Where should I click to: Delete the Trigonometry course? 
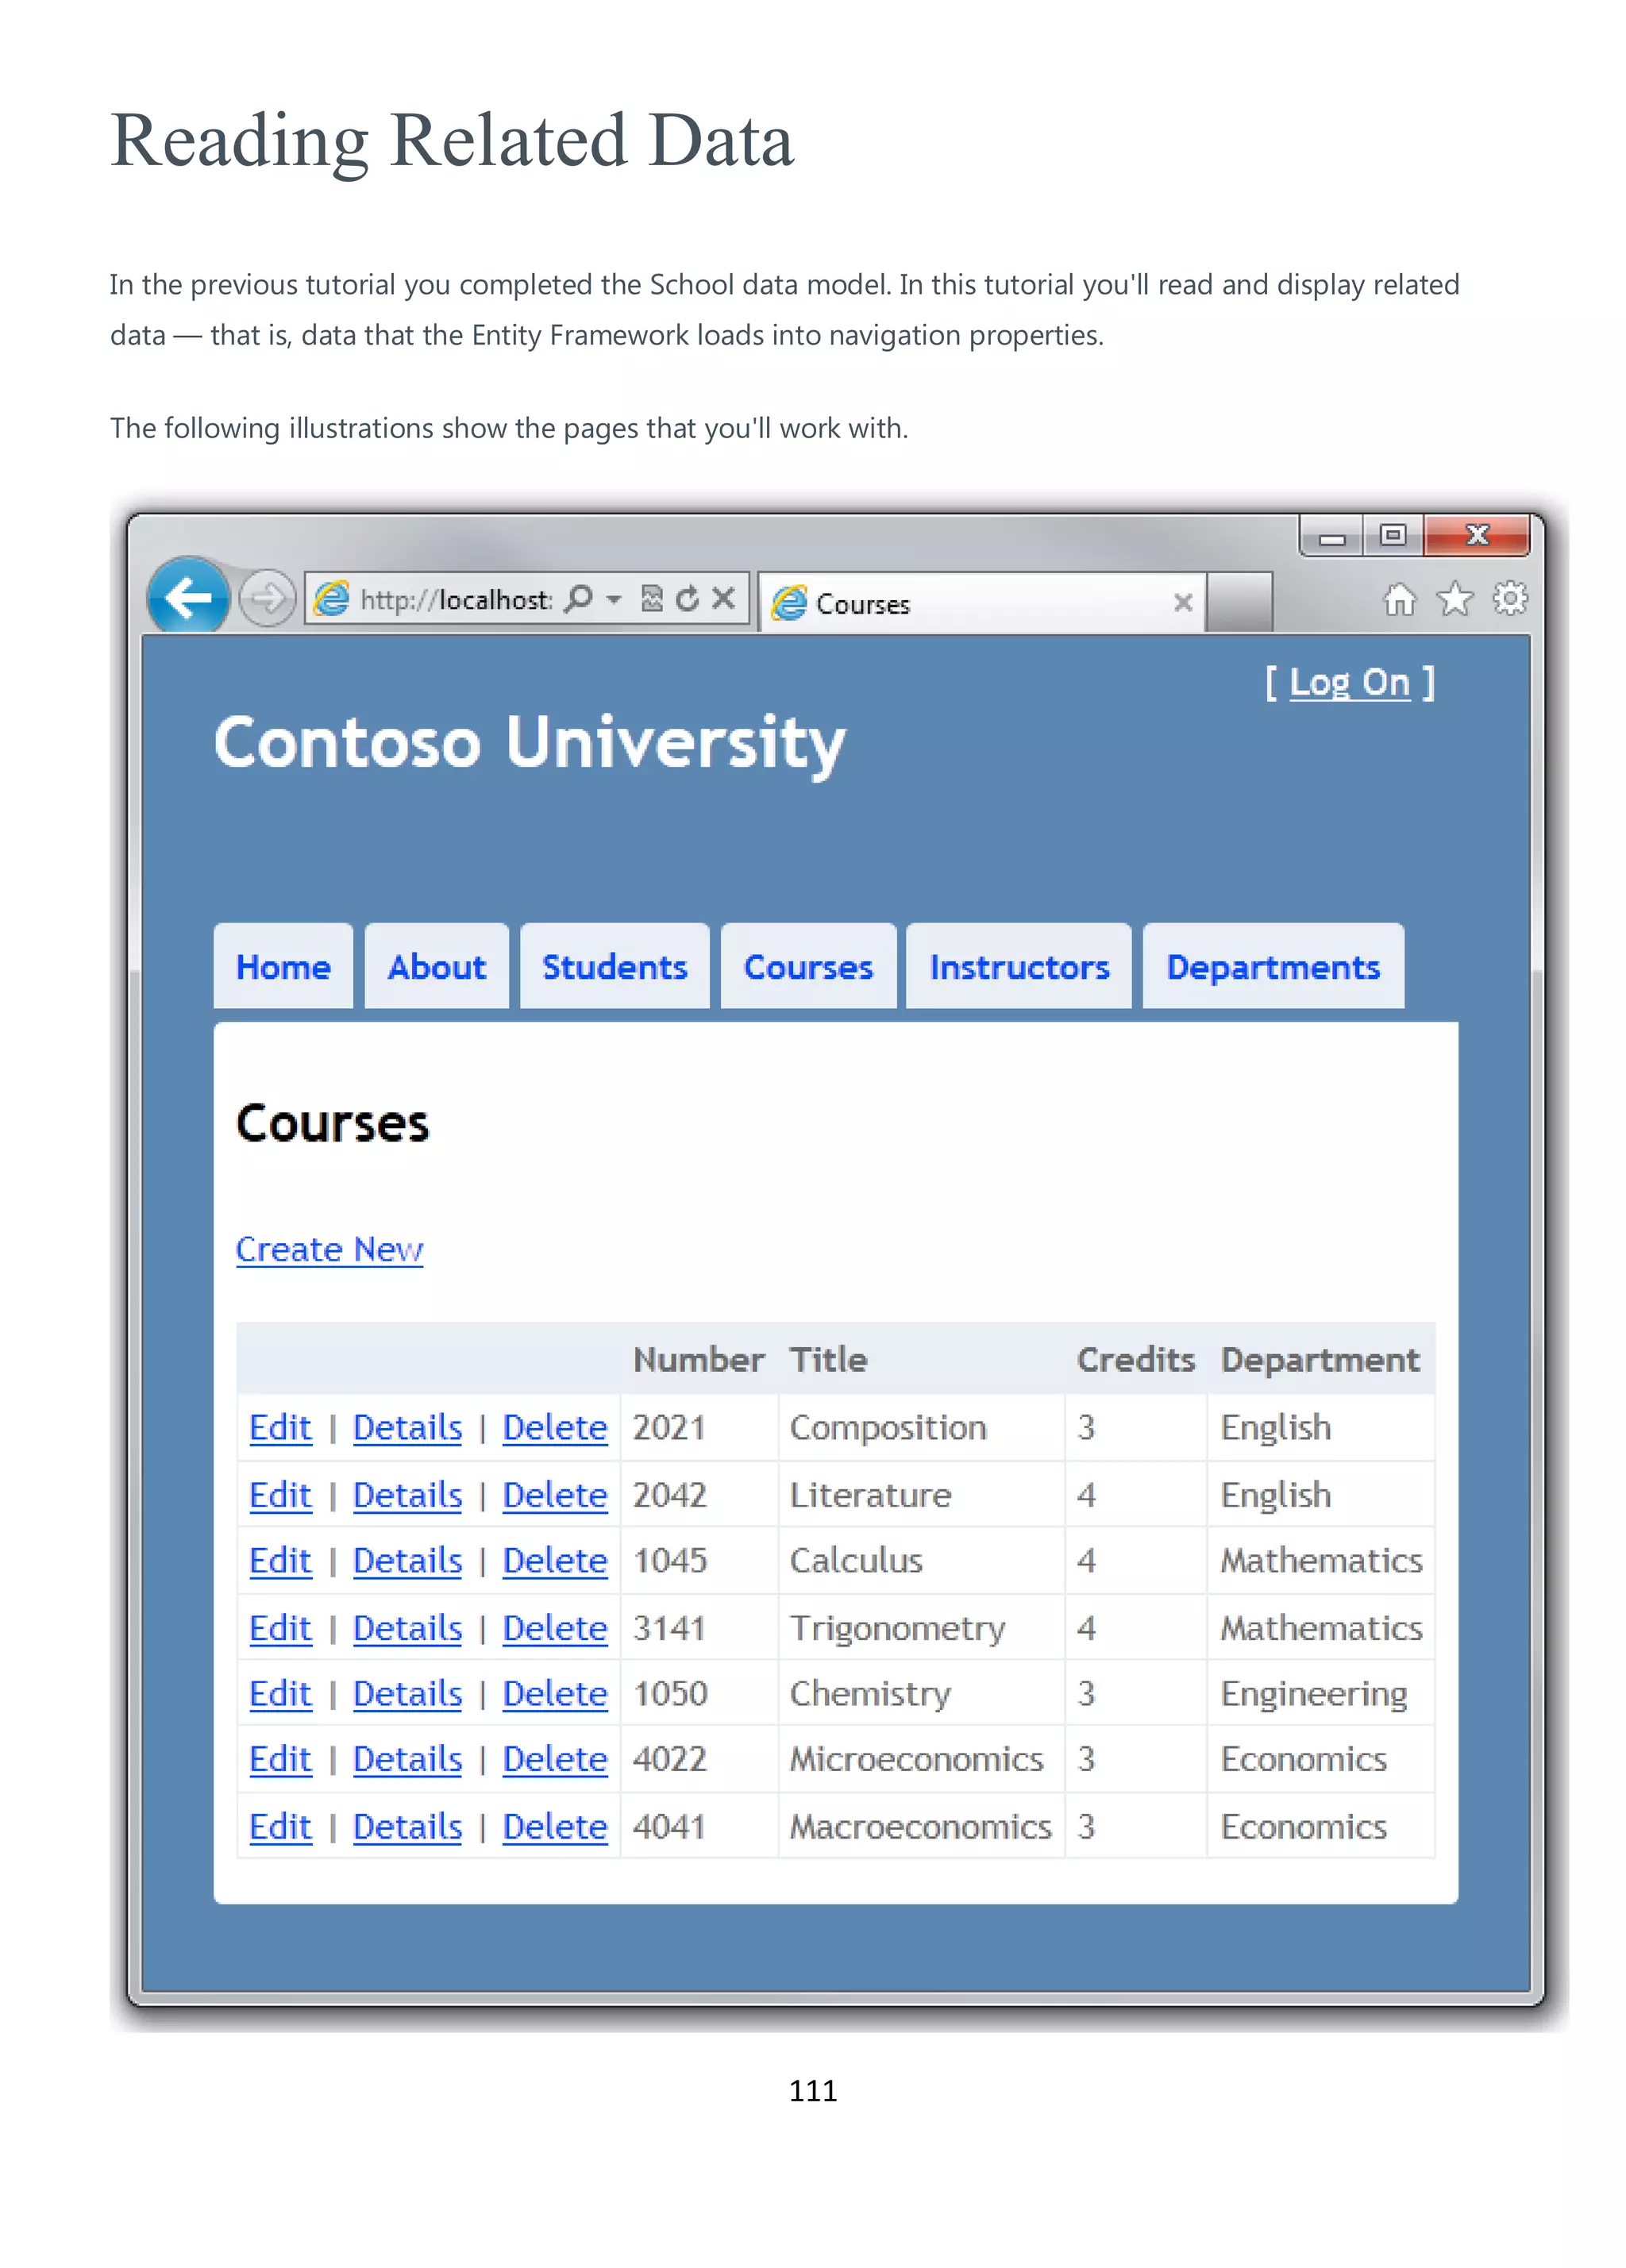pyautogui.click(x=555, y=1629)
